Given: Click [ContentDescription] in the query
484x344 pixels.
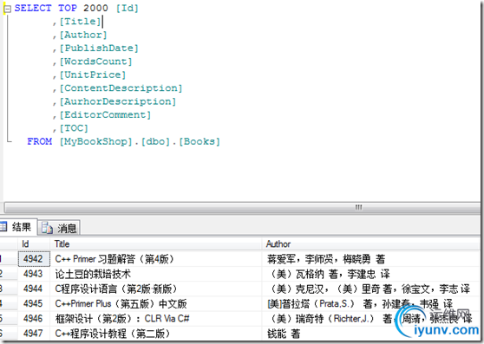Looking at the screenshot, I should (121, 88).
